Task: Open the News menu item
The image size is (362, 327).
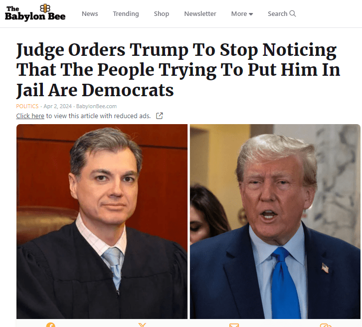Action: tap(90, 14)
